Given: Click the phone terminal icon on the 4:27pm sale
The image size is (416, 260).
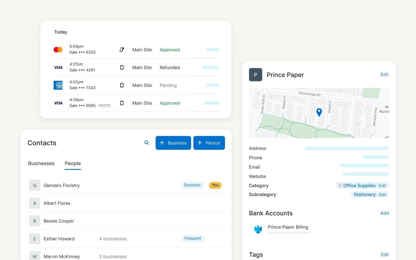Looking at the screenshot, I should click(x=122, y=67).
